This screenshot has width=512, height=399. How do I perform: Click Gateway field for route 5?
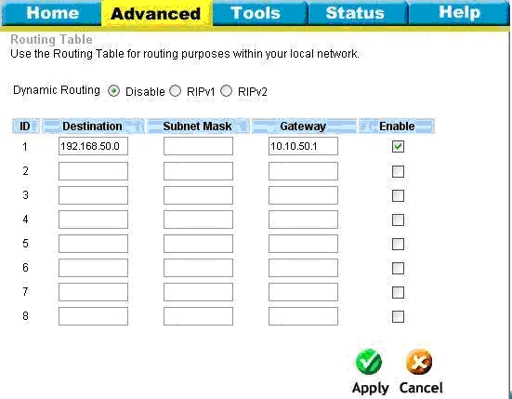303,244
